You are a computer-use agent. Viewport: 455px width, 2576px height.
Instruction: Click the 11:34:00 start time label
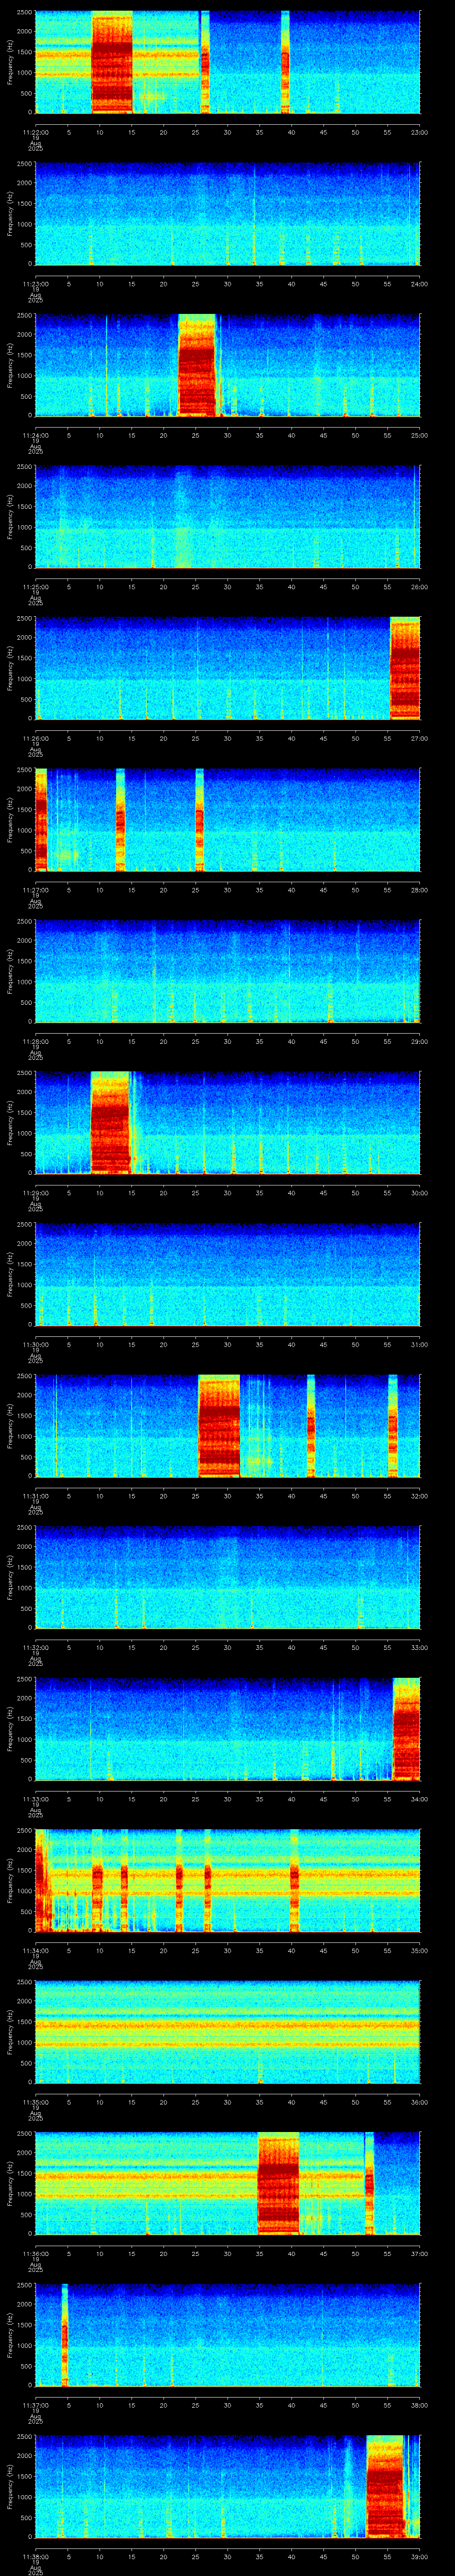coord(35,1950)
